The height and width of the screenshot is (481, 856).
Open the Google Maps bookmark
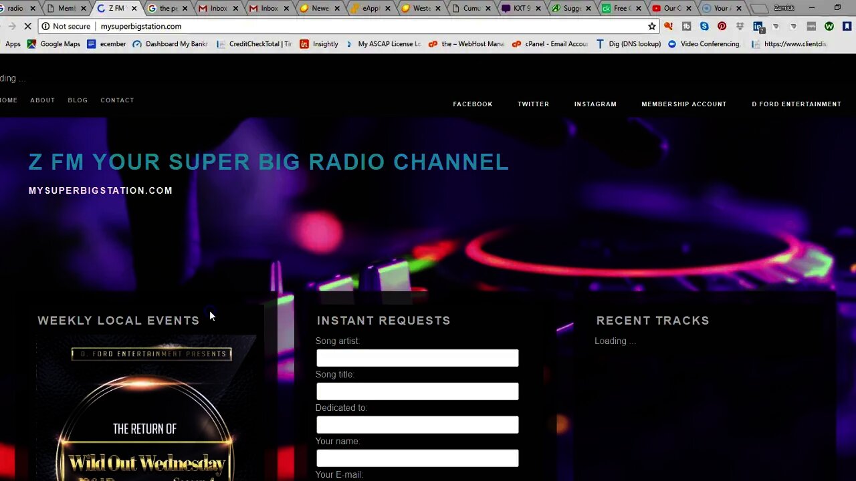(x=53, y=44)
